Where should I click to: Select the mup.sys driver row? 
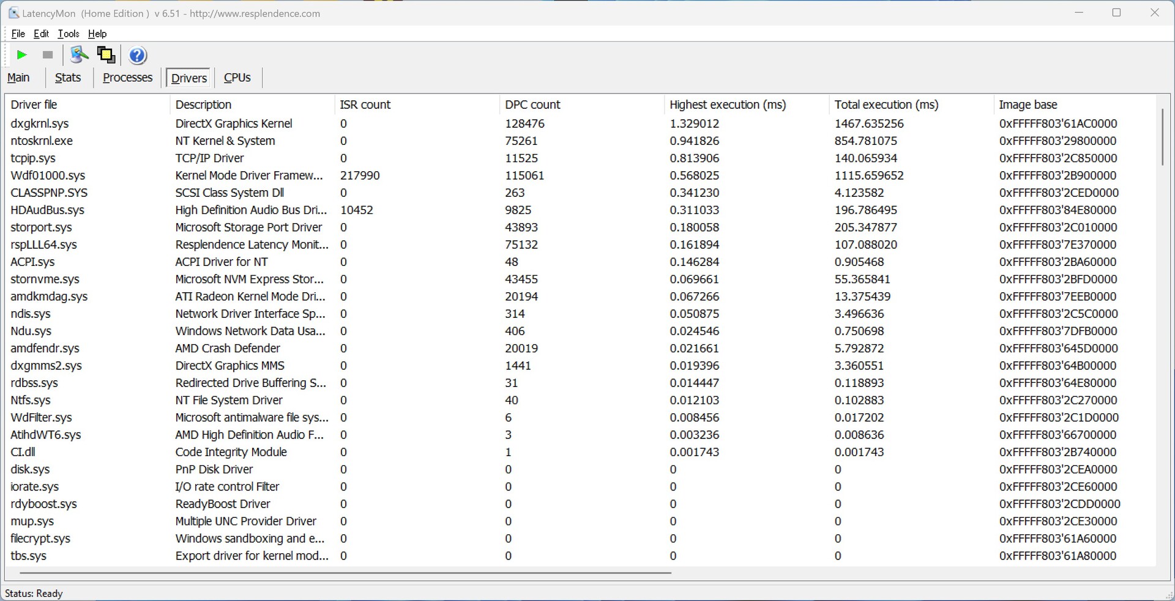580,522
